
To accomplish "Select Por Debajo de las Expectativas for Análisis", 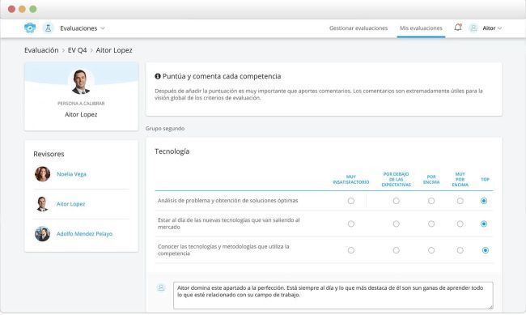I will pos(397,201).
